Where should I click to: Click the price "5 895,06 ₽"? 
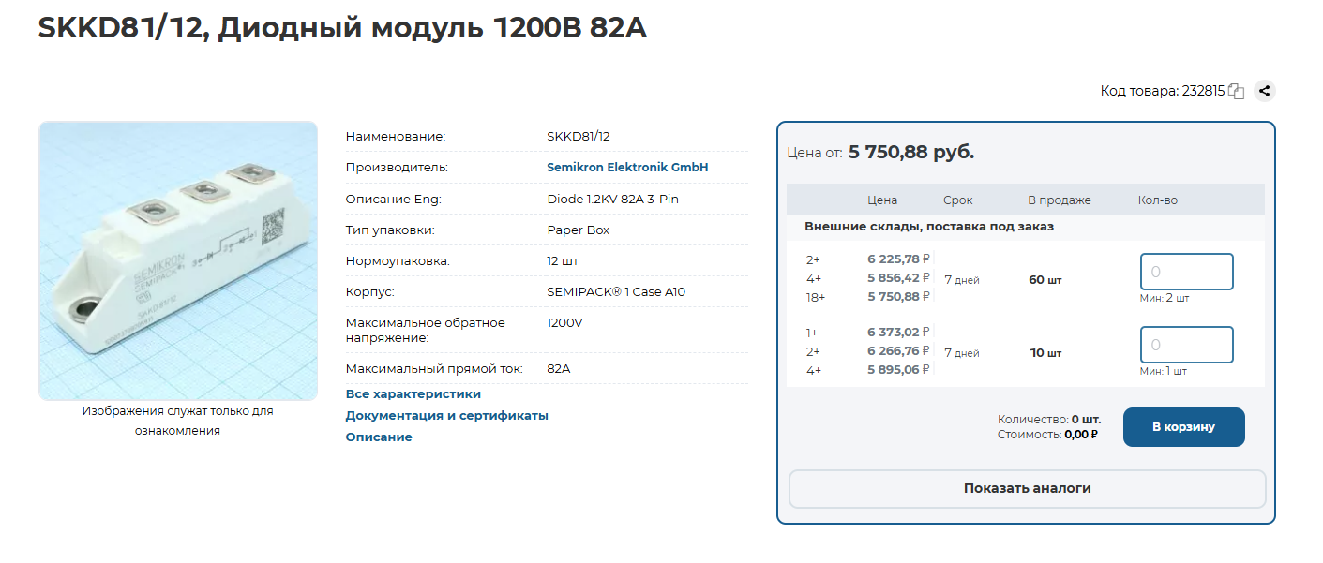coord(898,370)
